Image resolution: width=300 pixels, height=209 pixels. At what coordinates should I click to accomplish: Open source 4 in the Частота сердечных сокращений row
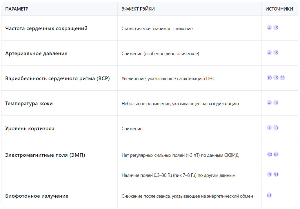point(270,28)
